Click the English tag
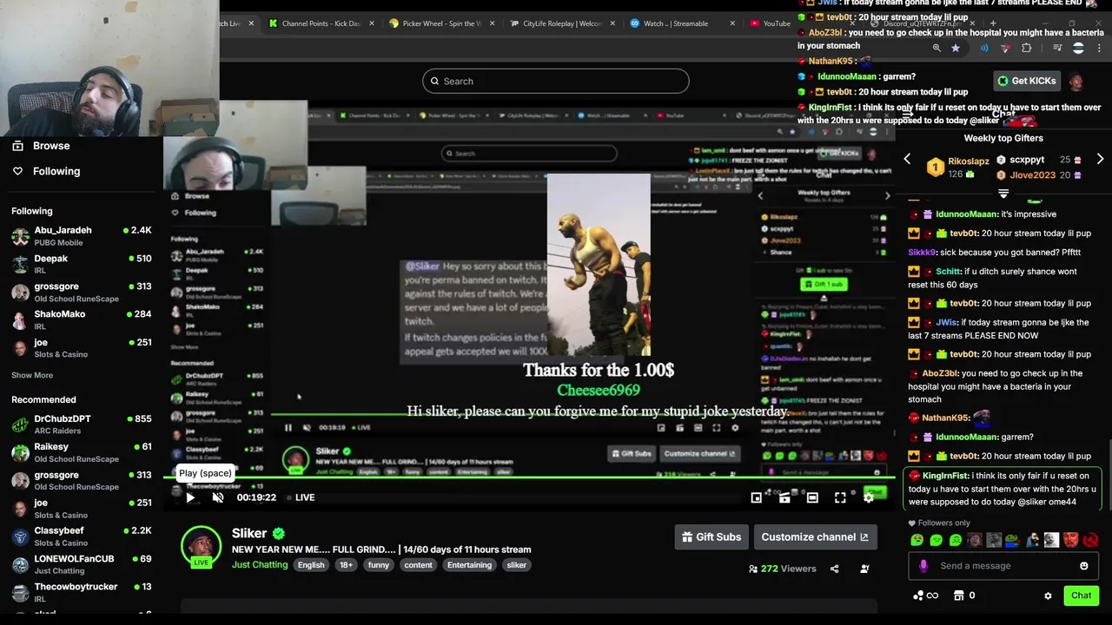This screenshot has width=1112, height=625. 311,565
